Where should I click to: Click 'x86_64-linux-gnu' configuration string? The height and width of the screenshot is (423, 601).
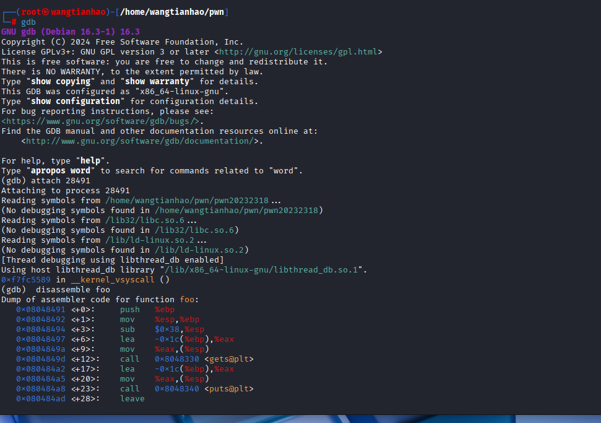pos(179,91)
